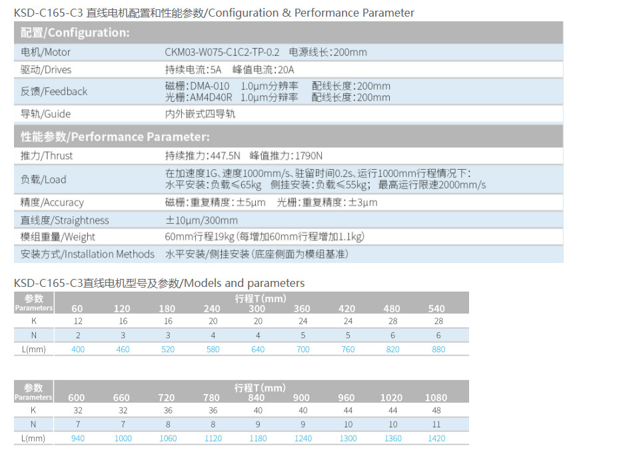Click the 60mm行程19kg weight description
625x456 pixels.
[265, 237]
